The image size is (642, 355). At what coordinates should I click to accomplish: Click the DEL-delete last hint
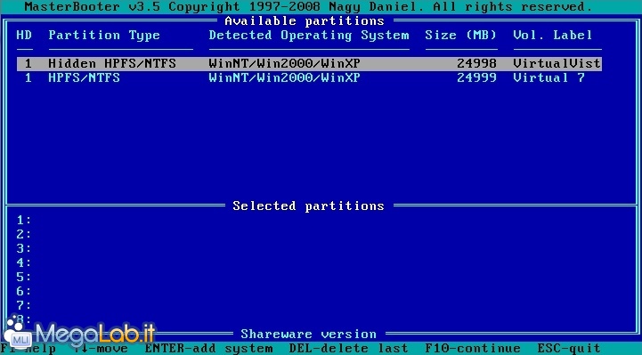pyautogui.click(x=348, y=349)
